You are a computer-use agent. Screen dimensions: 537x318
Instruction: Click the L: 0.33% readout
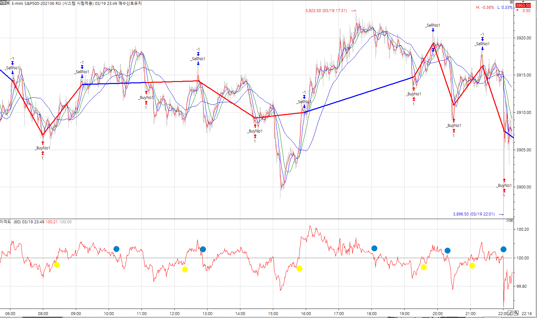tap(505, 7)
